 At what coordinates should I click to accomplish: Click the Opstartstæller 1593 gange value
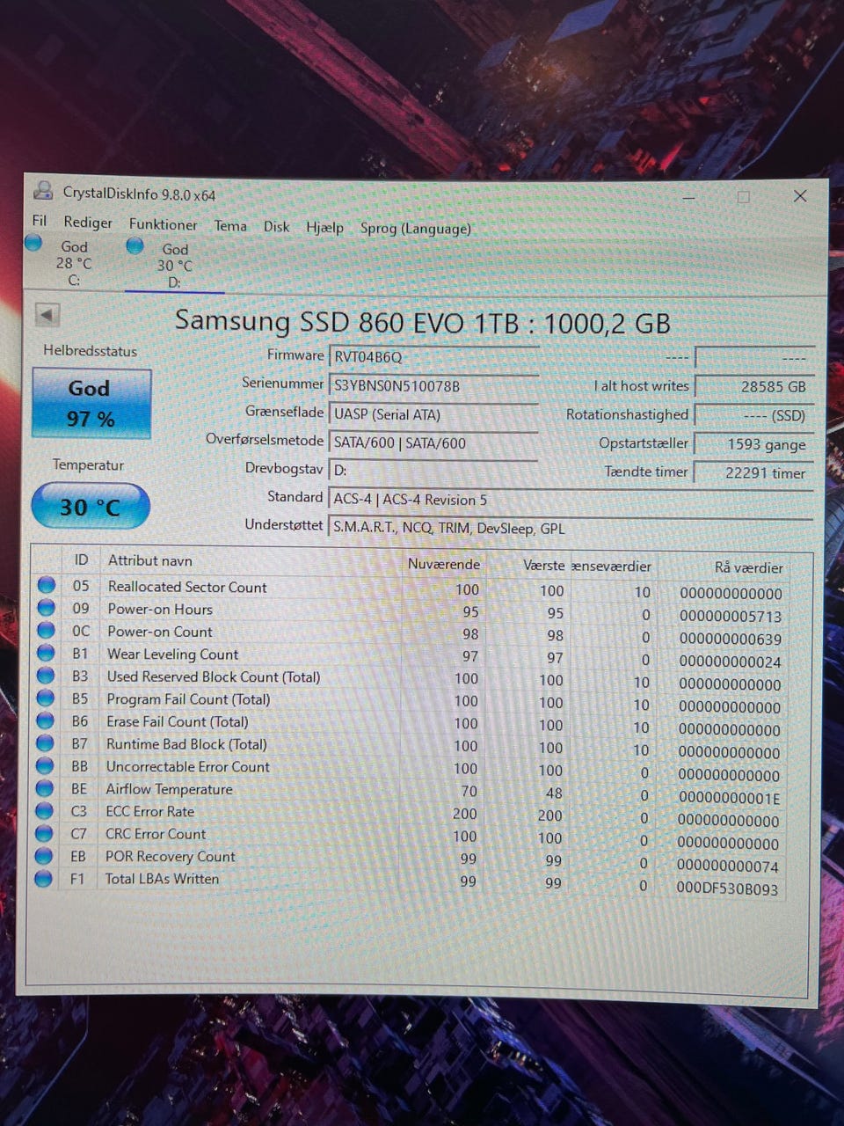753,444
